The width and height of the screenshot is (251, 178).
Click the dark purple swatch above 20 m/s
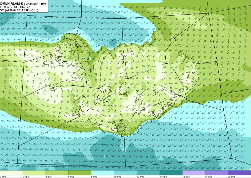click(239, 173)
